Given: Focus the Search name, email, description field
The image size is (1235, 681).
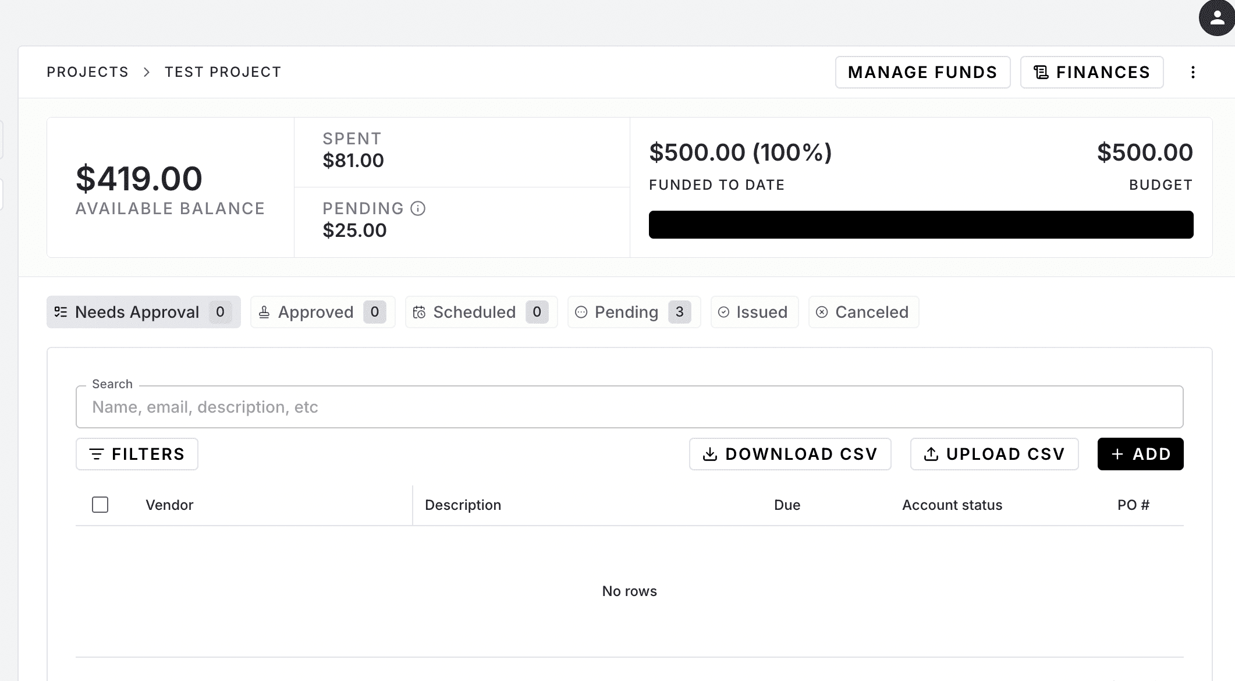Looking at the screenshot, I should (x=630, y=407).
